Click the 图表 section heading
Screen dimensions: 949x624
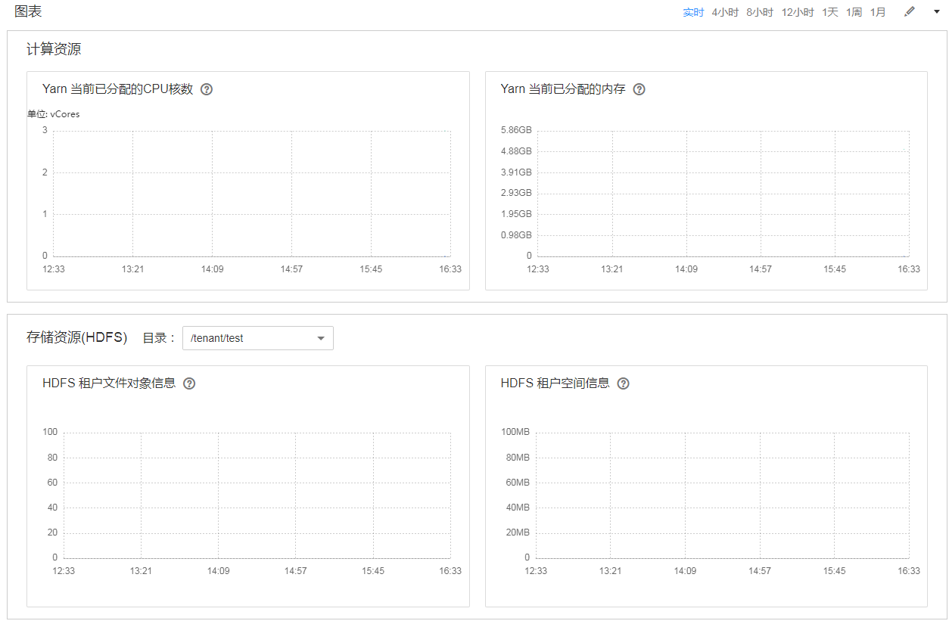click(28, 11)
